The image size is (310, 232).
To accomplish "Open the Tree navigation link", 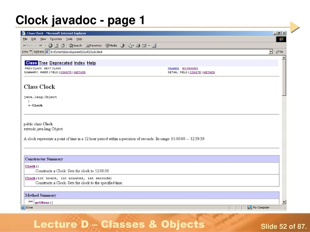I will point(43,63).
